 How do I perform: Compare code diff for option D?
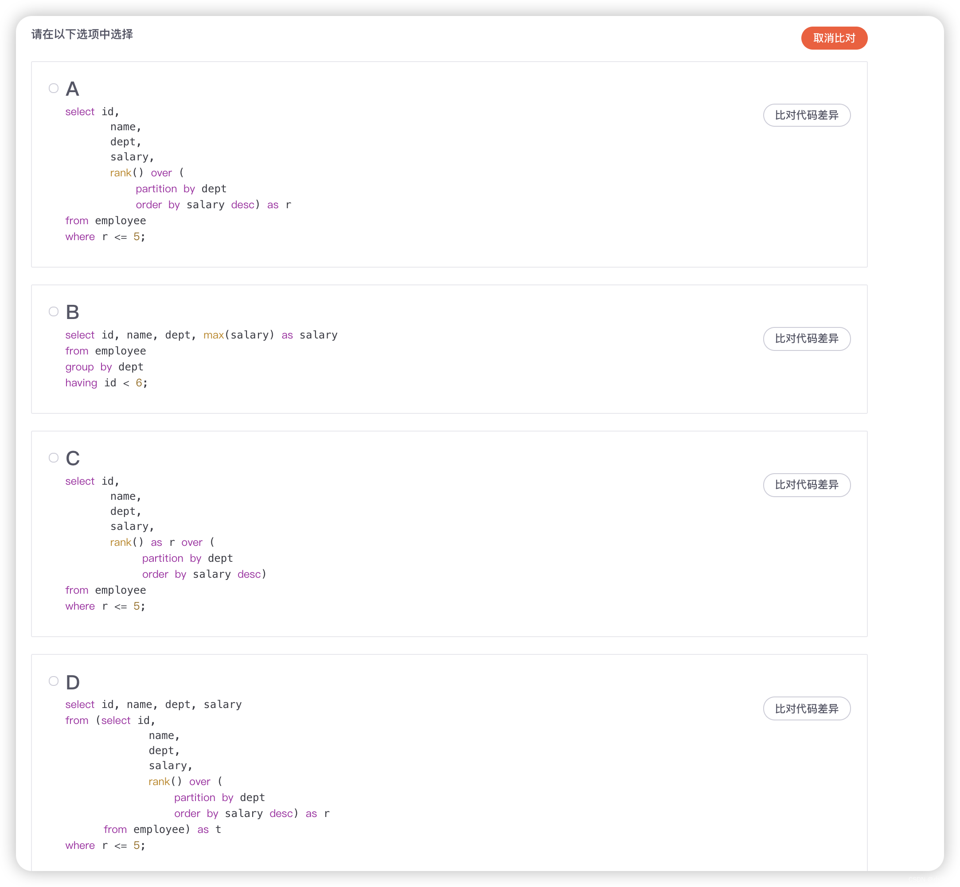(807, 708)
